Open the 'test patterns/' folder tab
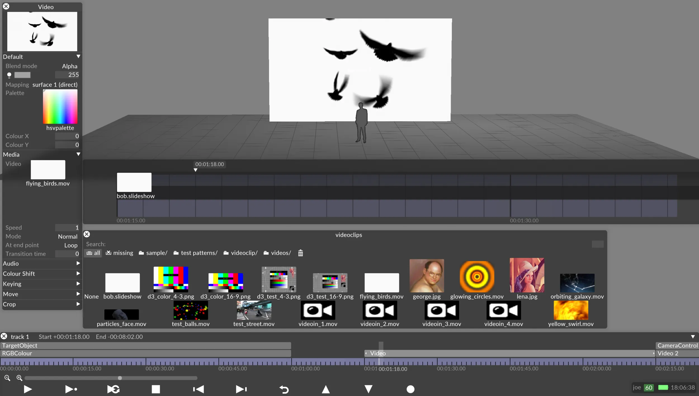The height and width of the screenshot is (396, 699). pyautogui.click(x=195, y=253)
